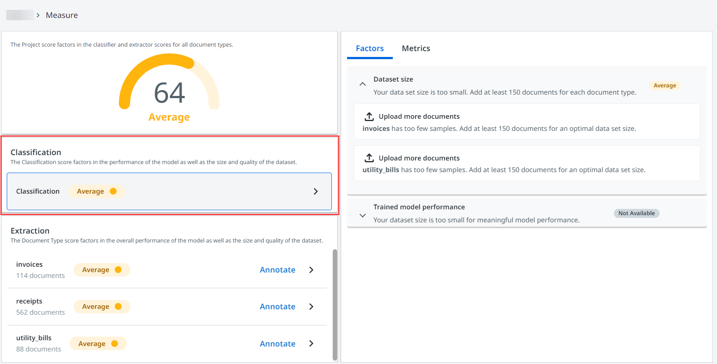Expand the Trained model performance section

coord(363,216)
